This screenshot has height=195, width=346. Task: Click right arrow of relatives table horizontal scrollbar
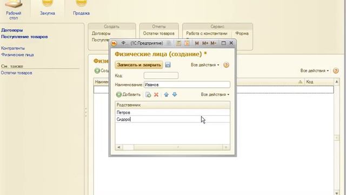coord(226,147)
